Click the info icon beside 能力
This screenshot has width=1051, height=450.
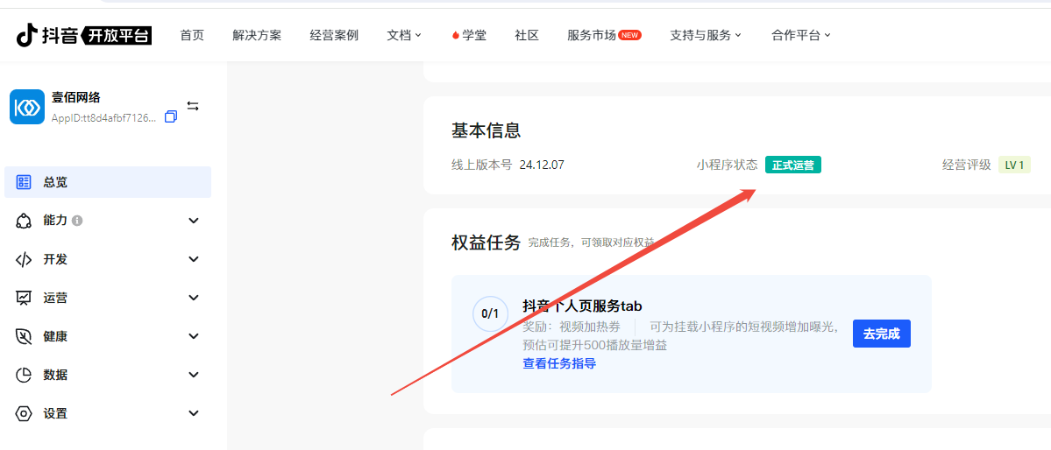(x=77, y=221)
